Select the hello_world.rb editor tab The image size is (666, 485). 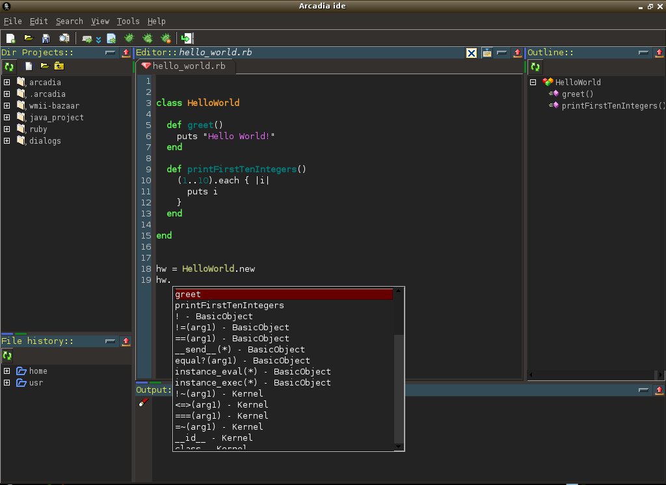pyautogui.click(x=184, y=66)
